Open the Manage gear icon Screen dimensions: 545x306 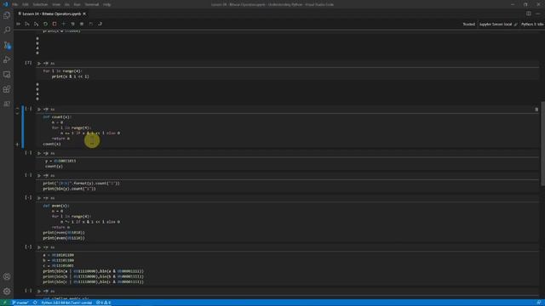7,292
